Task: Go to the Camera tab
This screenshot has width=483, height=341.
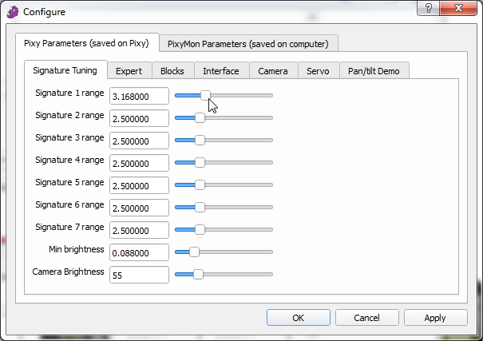Action: tap(273, 71)
